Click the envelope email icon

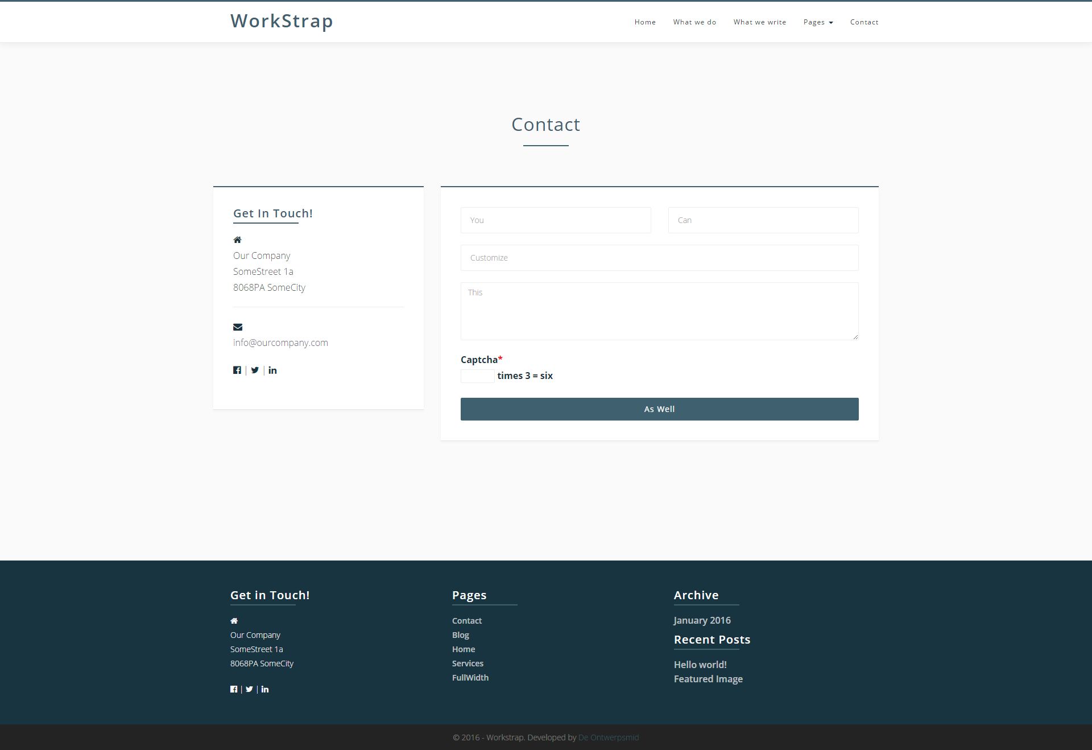pos(238,327)
